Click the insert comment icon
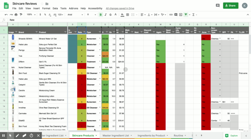 pos(176,15)
